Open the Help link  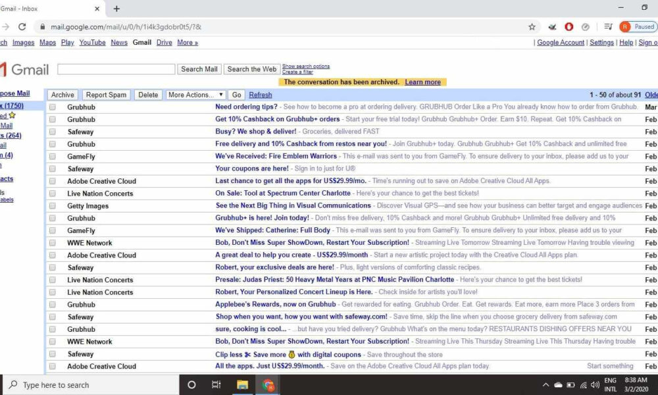626,42
